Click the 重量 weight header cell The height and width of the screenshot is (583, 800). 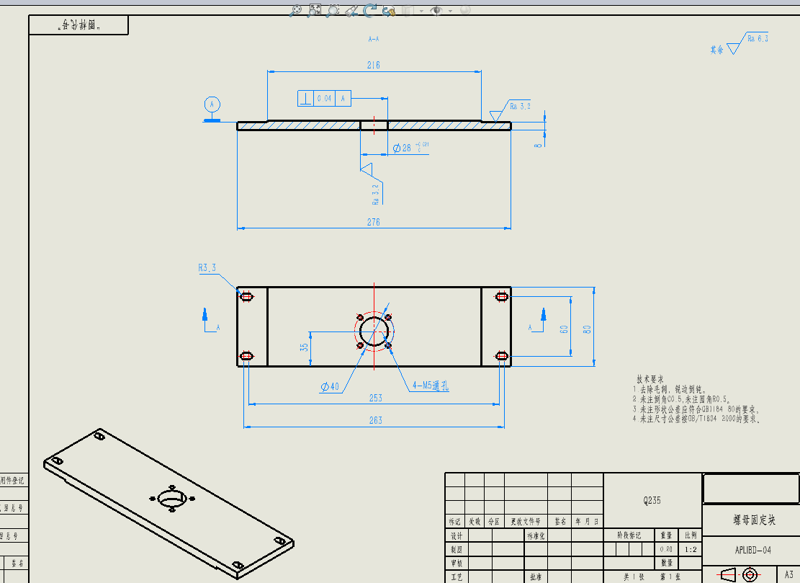coord(666,535)
